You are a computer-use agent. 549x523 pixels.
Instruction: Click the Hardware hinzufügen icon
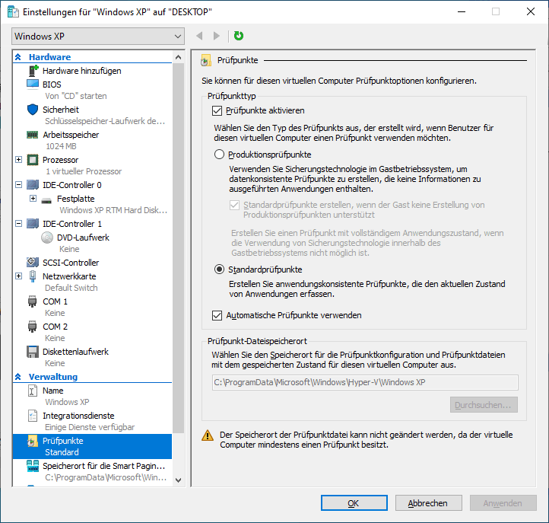(x=33, y=71)
